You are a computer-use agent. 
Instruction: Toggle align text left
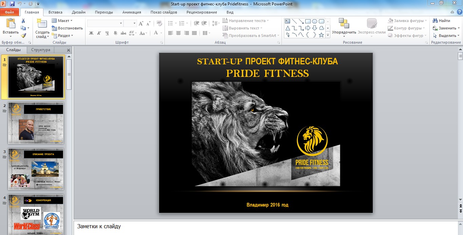[170, 33]
